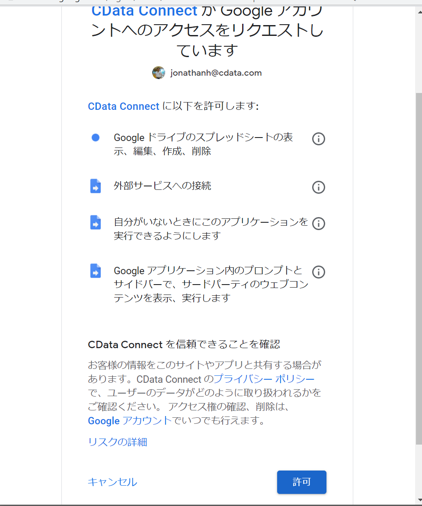
Task: Click the info icon beside 外部サービスへの接続
Action: click(x=319, y=187)
